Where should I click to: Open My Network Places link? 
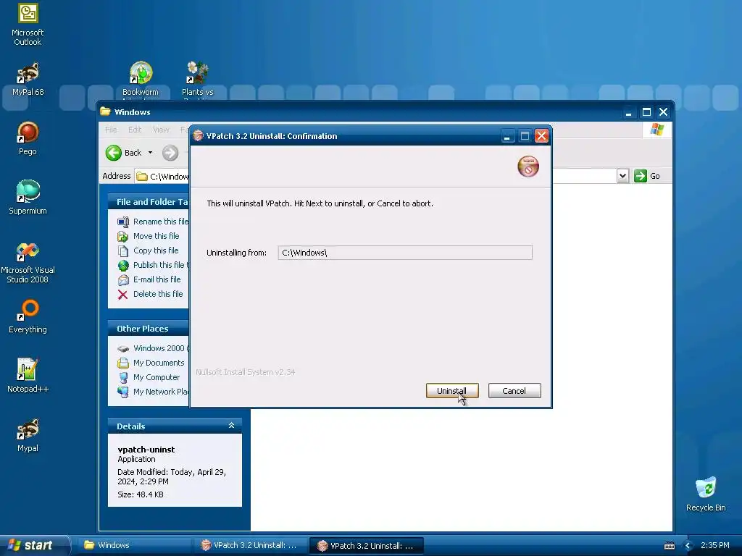(x=152, y=392)
